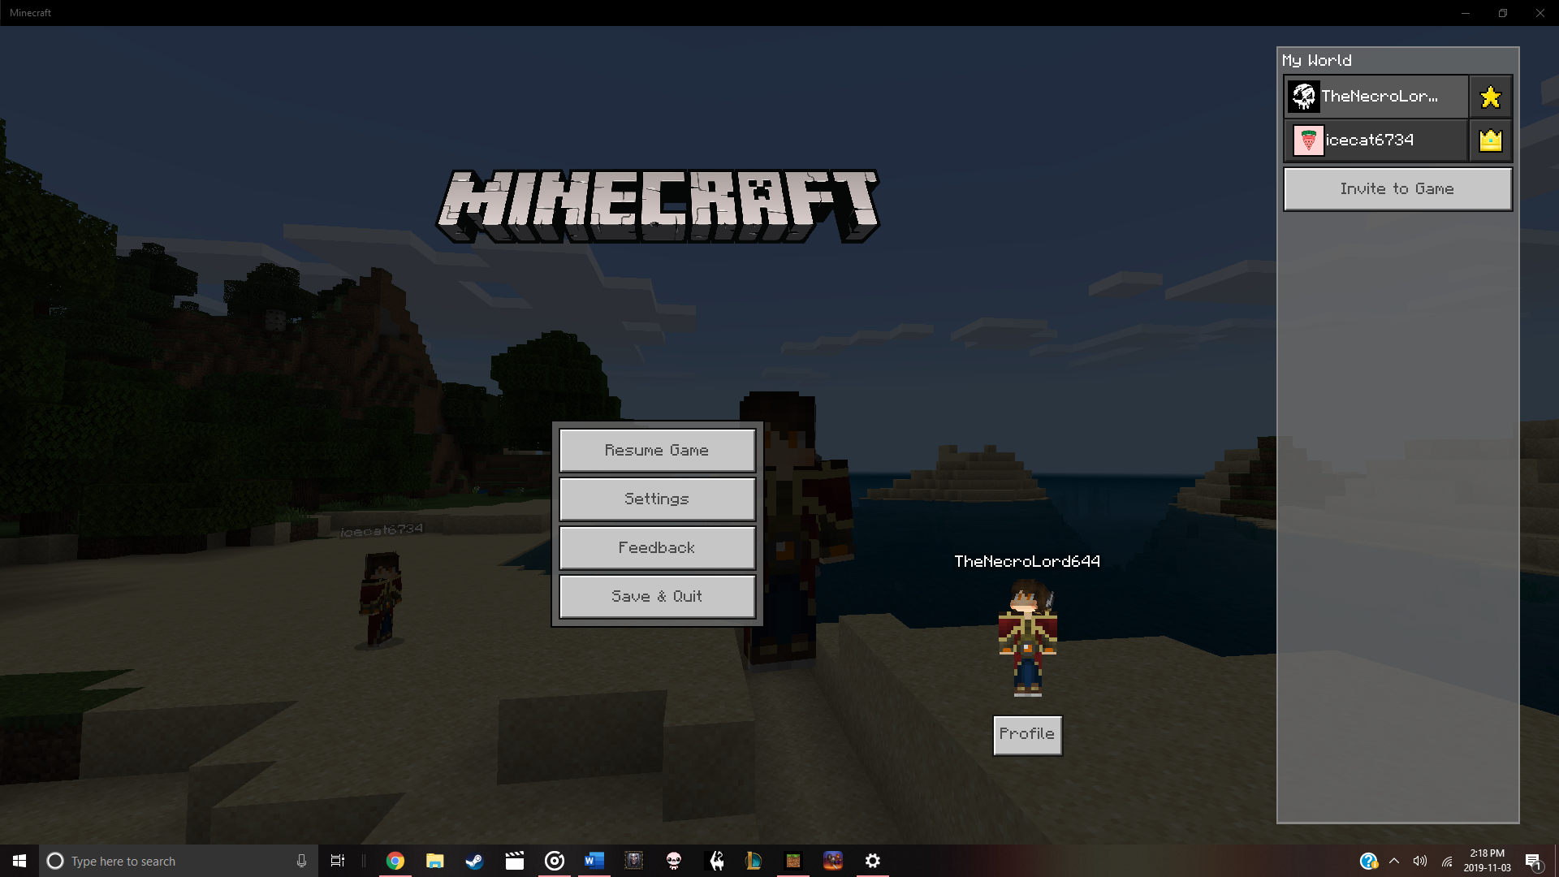Viewport: 1559px width, 877px height.
Task: Select TheNecroLor... player entry
Action: click(x=1376, y=97)
